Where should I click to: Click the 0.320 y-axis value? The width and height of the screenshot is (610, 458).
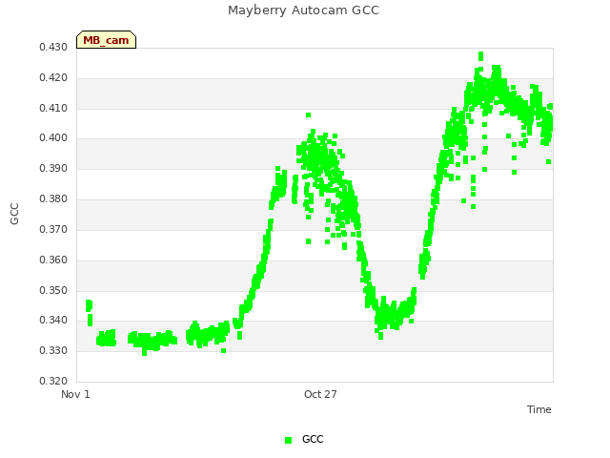[53, 381]
